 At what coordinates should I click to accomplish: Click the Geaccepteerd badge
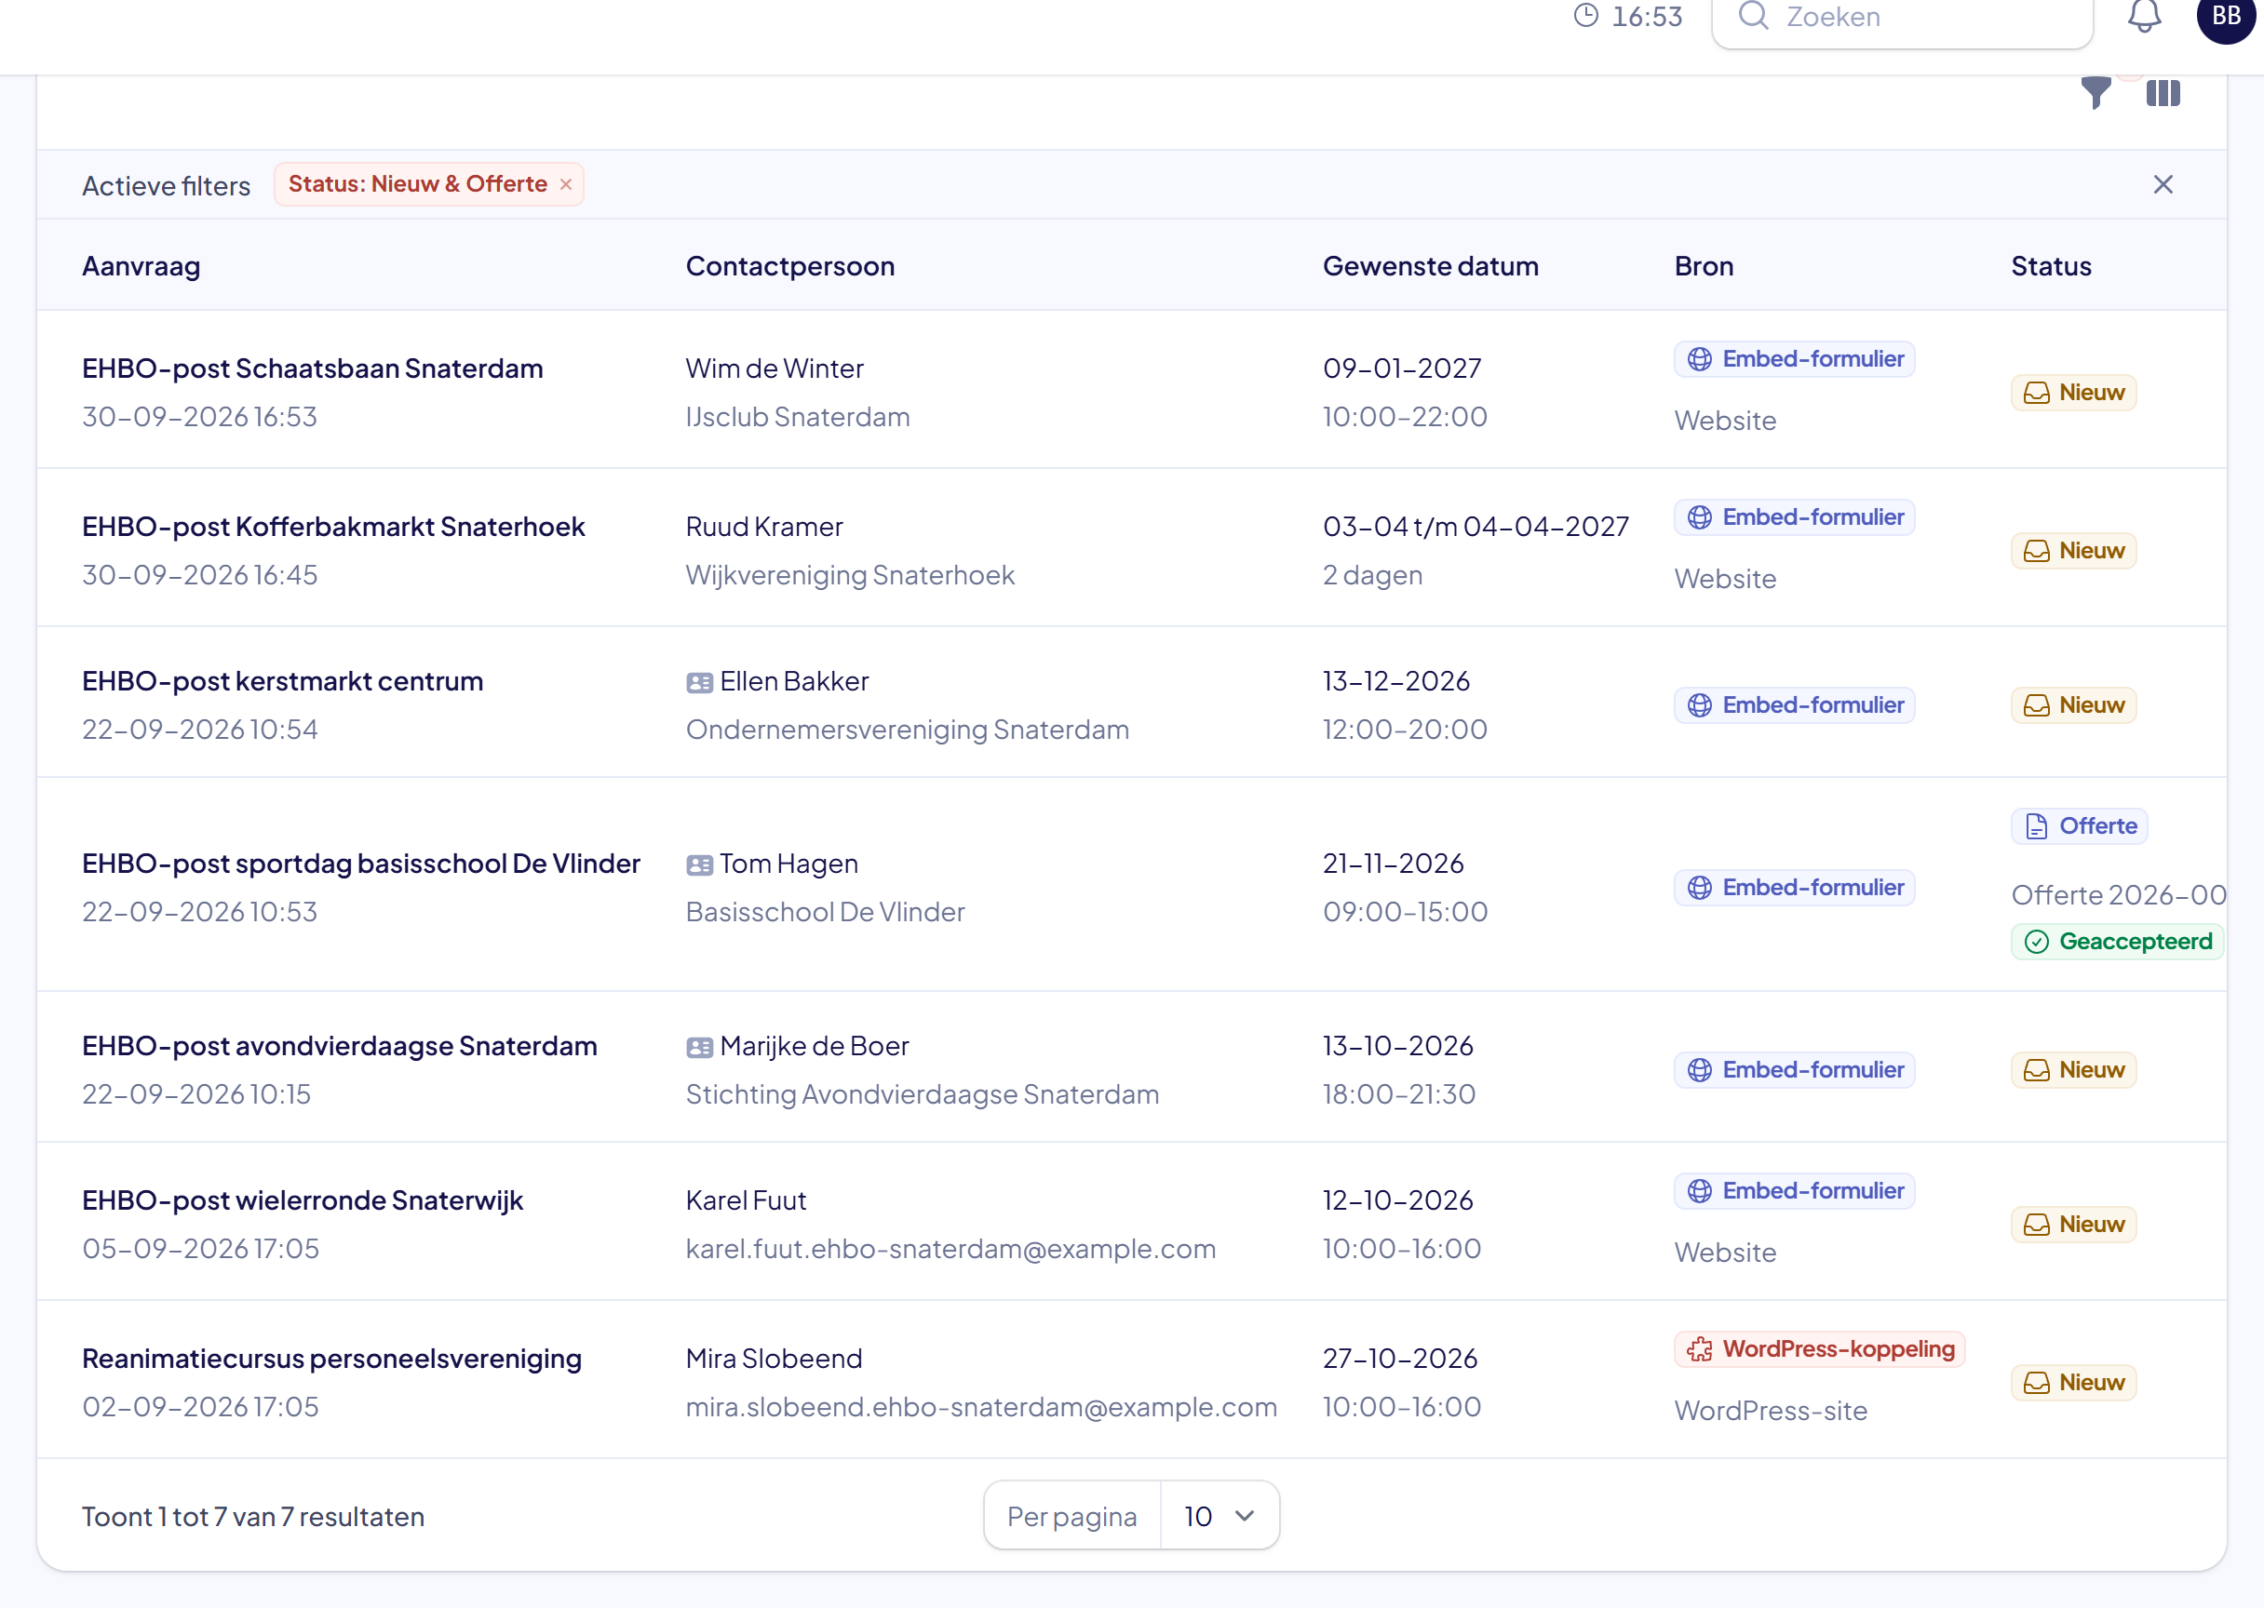(x=2118, y=942)
